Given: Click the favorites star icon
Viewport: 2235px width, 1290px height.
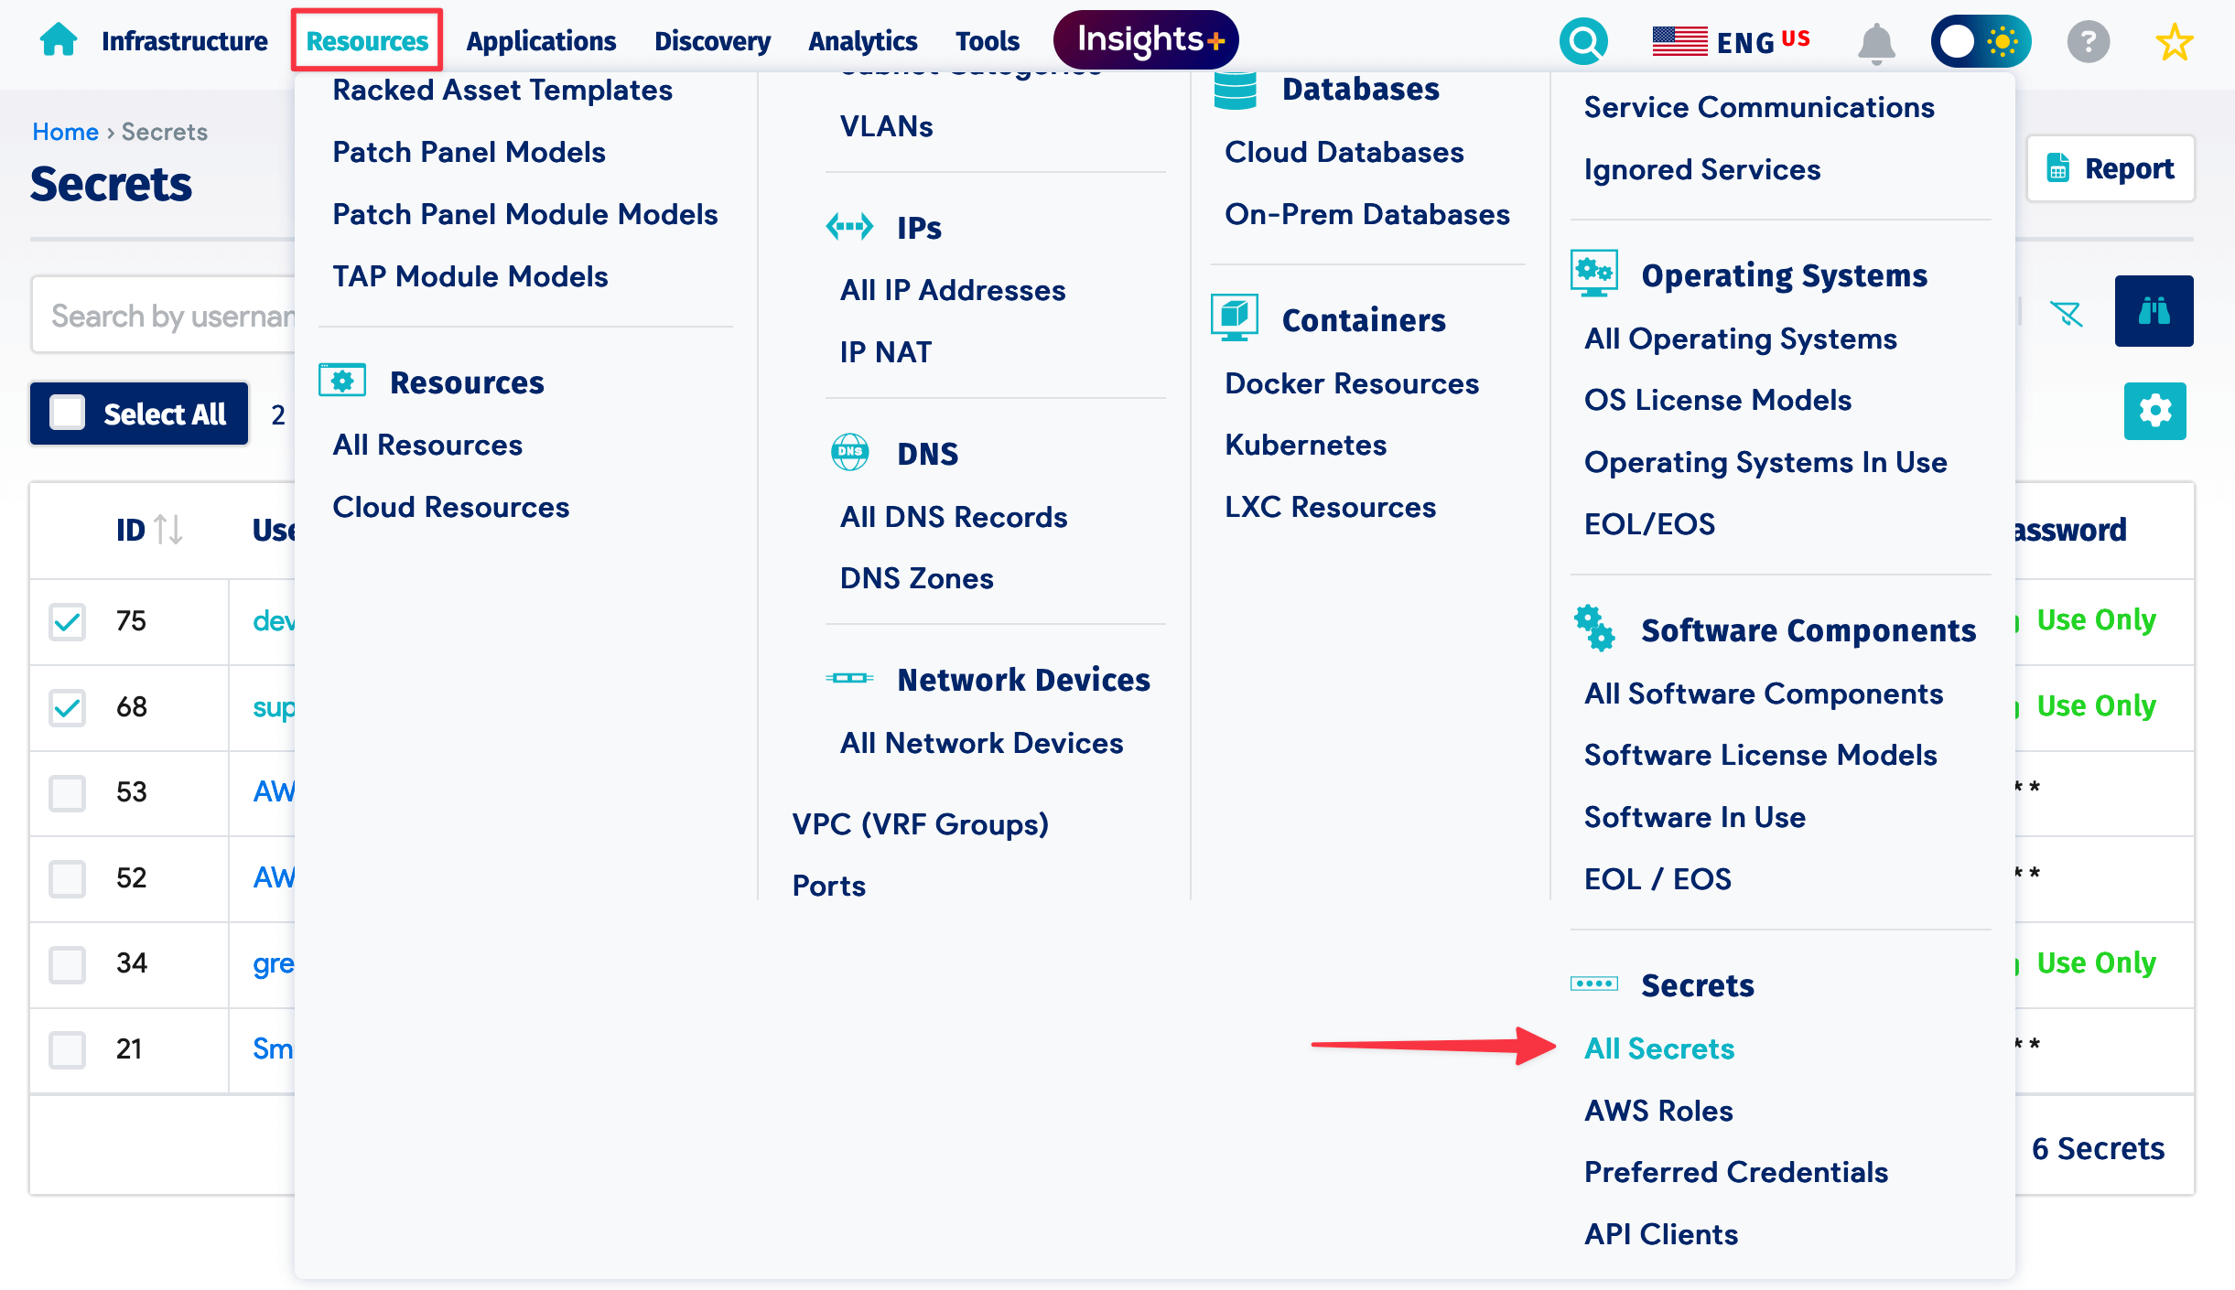Looking at the screenshot, I should pyautogui.click(x=2175, y=40).
